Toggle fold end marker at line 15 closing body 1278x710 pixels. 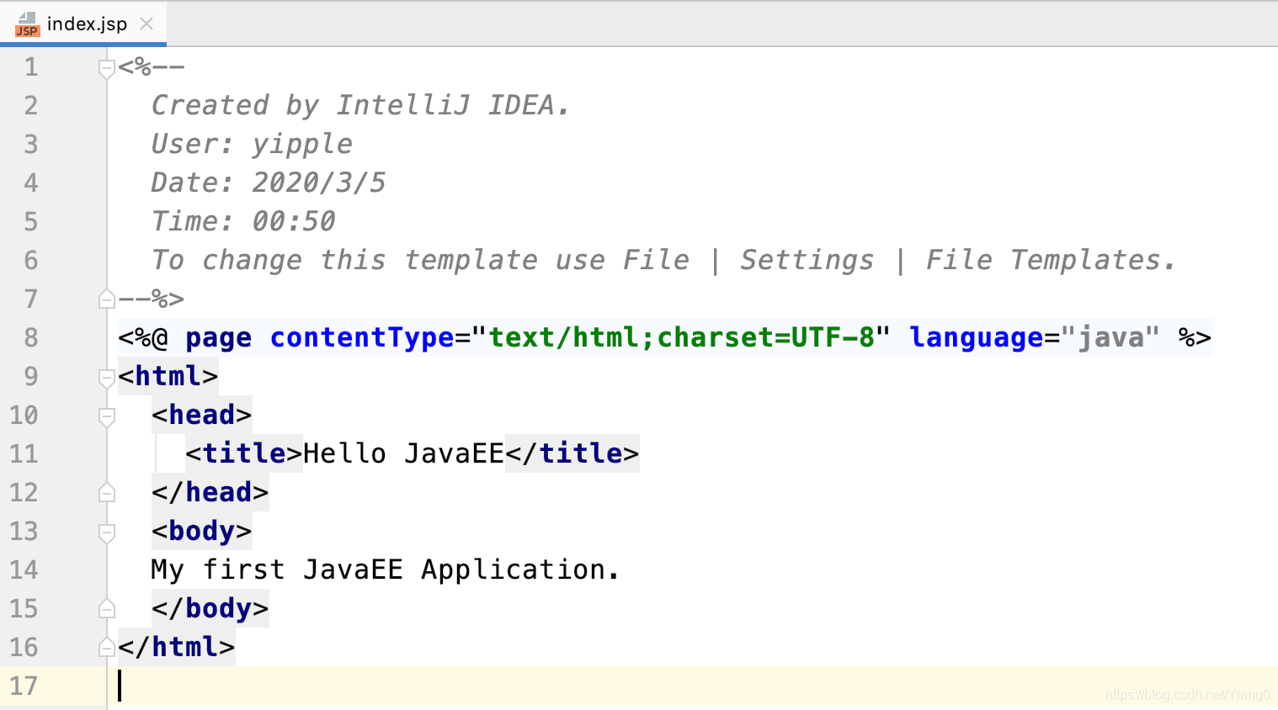point(106,608)
